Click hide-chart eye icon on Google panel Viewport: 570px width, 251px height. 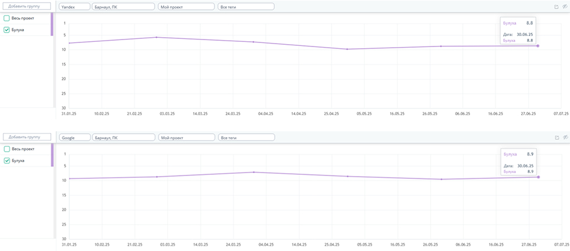[x=564, y=138]
